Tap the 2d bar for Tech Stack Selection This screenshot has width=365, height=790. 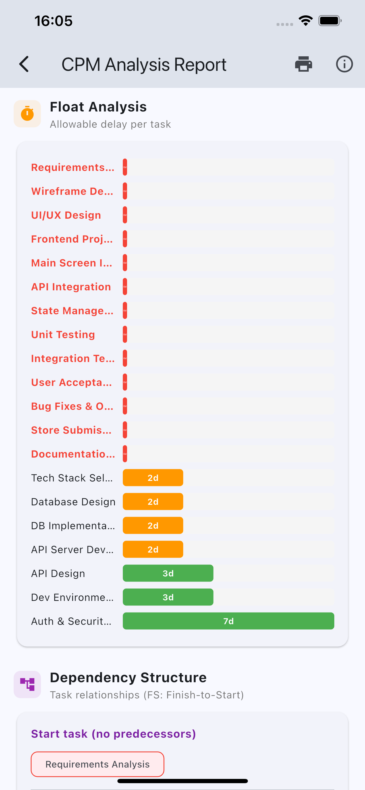point(153,477)
